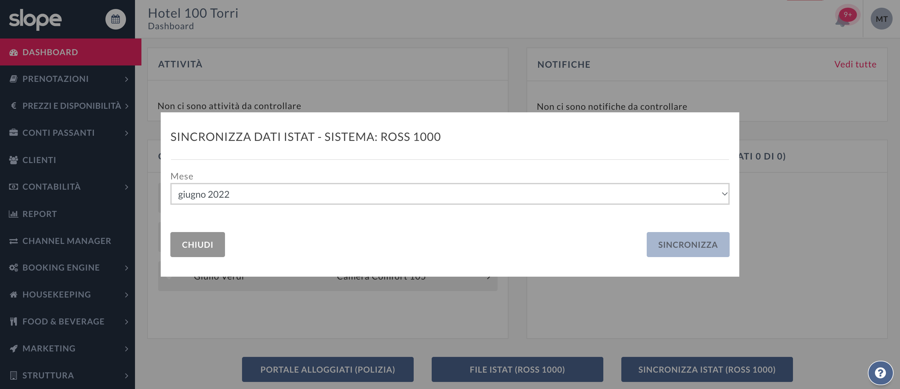900x389 pixels.
Task: Select the Struttura menu item
Action: point(48,376)
